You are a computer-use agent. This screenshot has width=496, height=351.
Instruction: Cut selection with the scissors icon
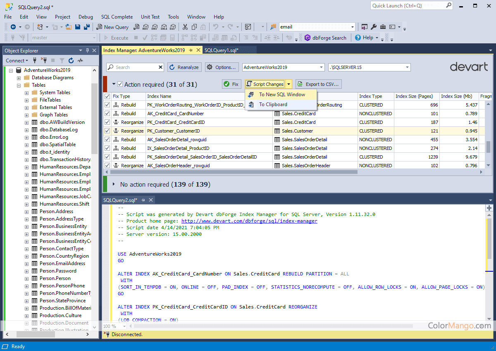(185, 27)
